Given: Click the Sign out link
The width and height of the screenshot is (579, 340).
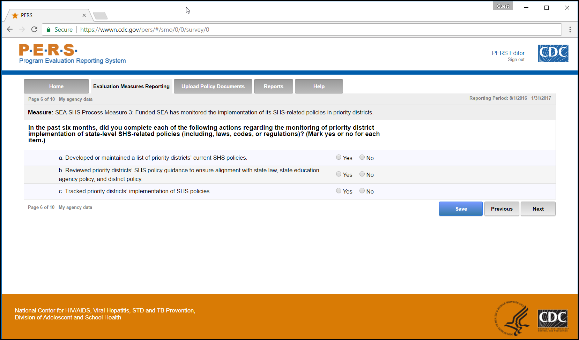Looking at the screenshot, I should pos(516,60).
